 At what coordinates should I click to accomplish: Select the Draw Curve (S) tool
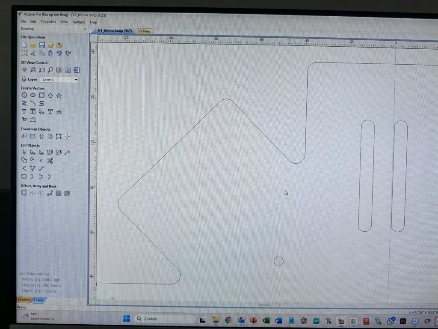41,104
